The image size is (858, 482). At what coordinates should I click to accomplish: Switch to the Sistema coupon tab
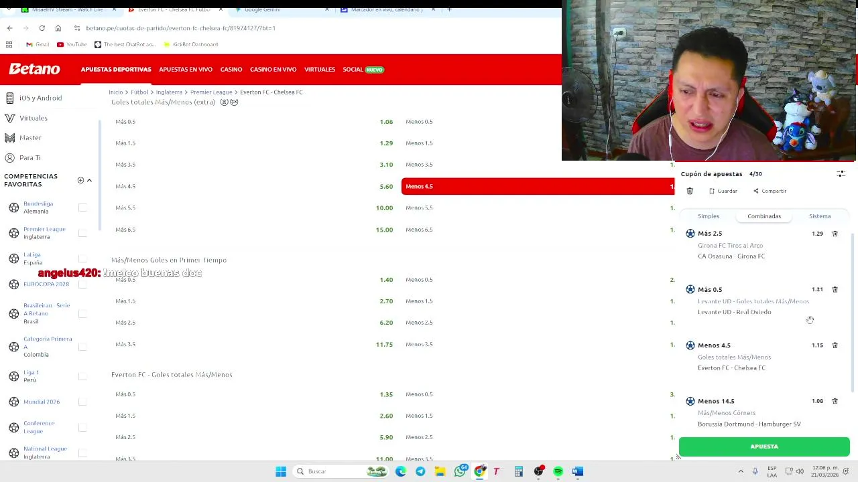click(820, 216)
